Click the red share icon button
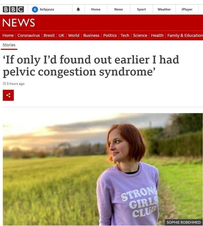This screenshot has height=226, width=203. (x=8, y=95)
